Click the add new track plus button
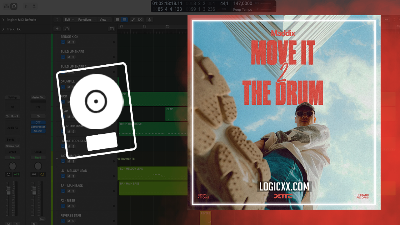 point(57,29)
